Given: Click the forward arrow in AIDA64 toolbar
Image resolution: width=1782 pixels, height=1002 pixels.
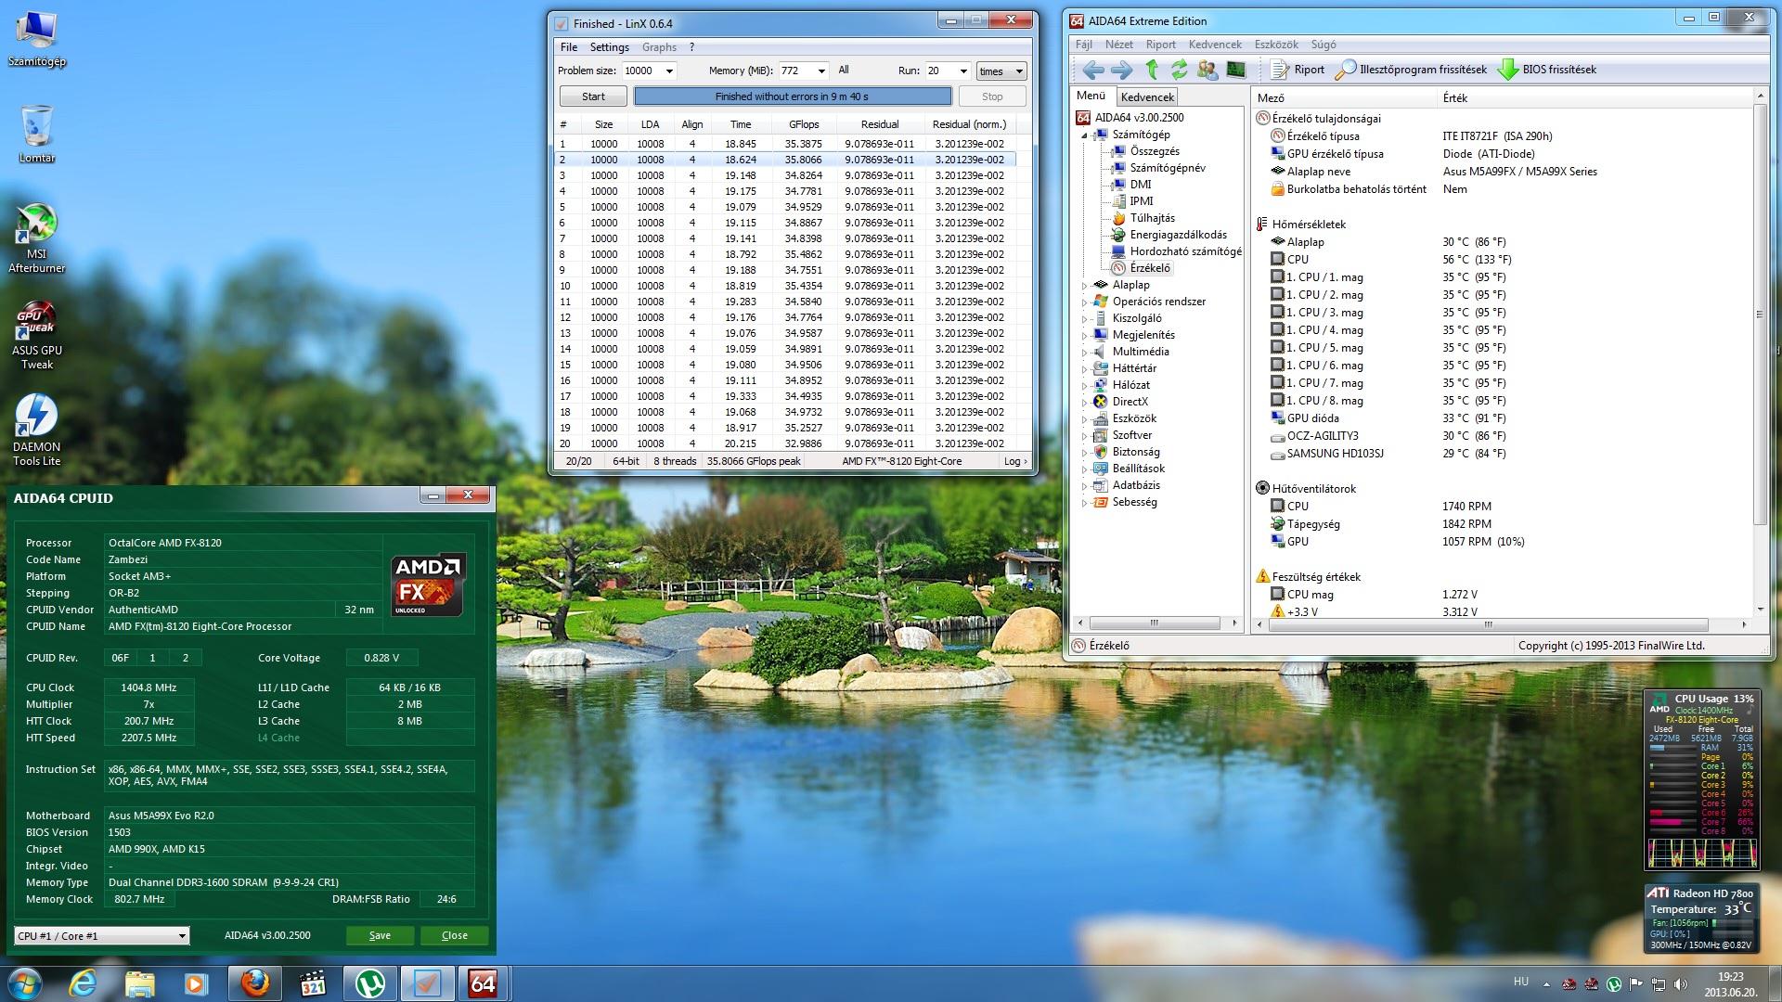Looking at the screenshot, I should tap(1121, 70).
